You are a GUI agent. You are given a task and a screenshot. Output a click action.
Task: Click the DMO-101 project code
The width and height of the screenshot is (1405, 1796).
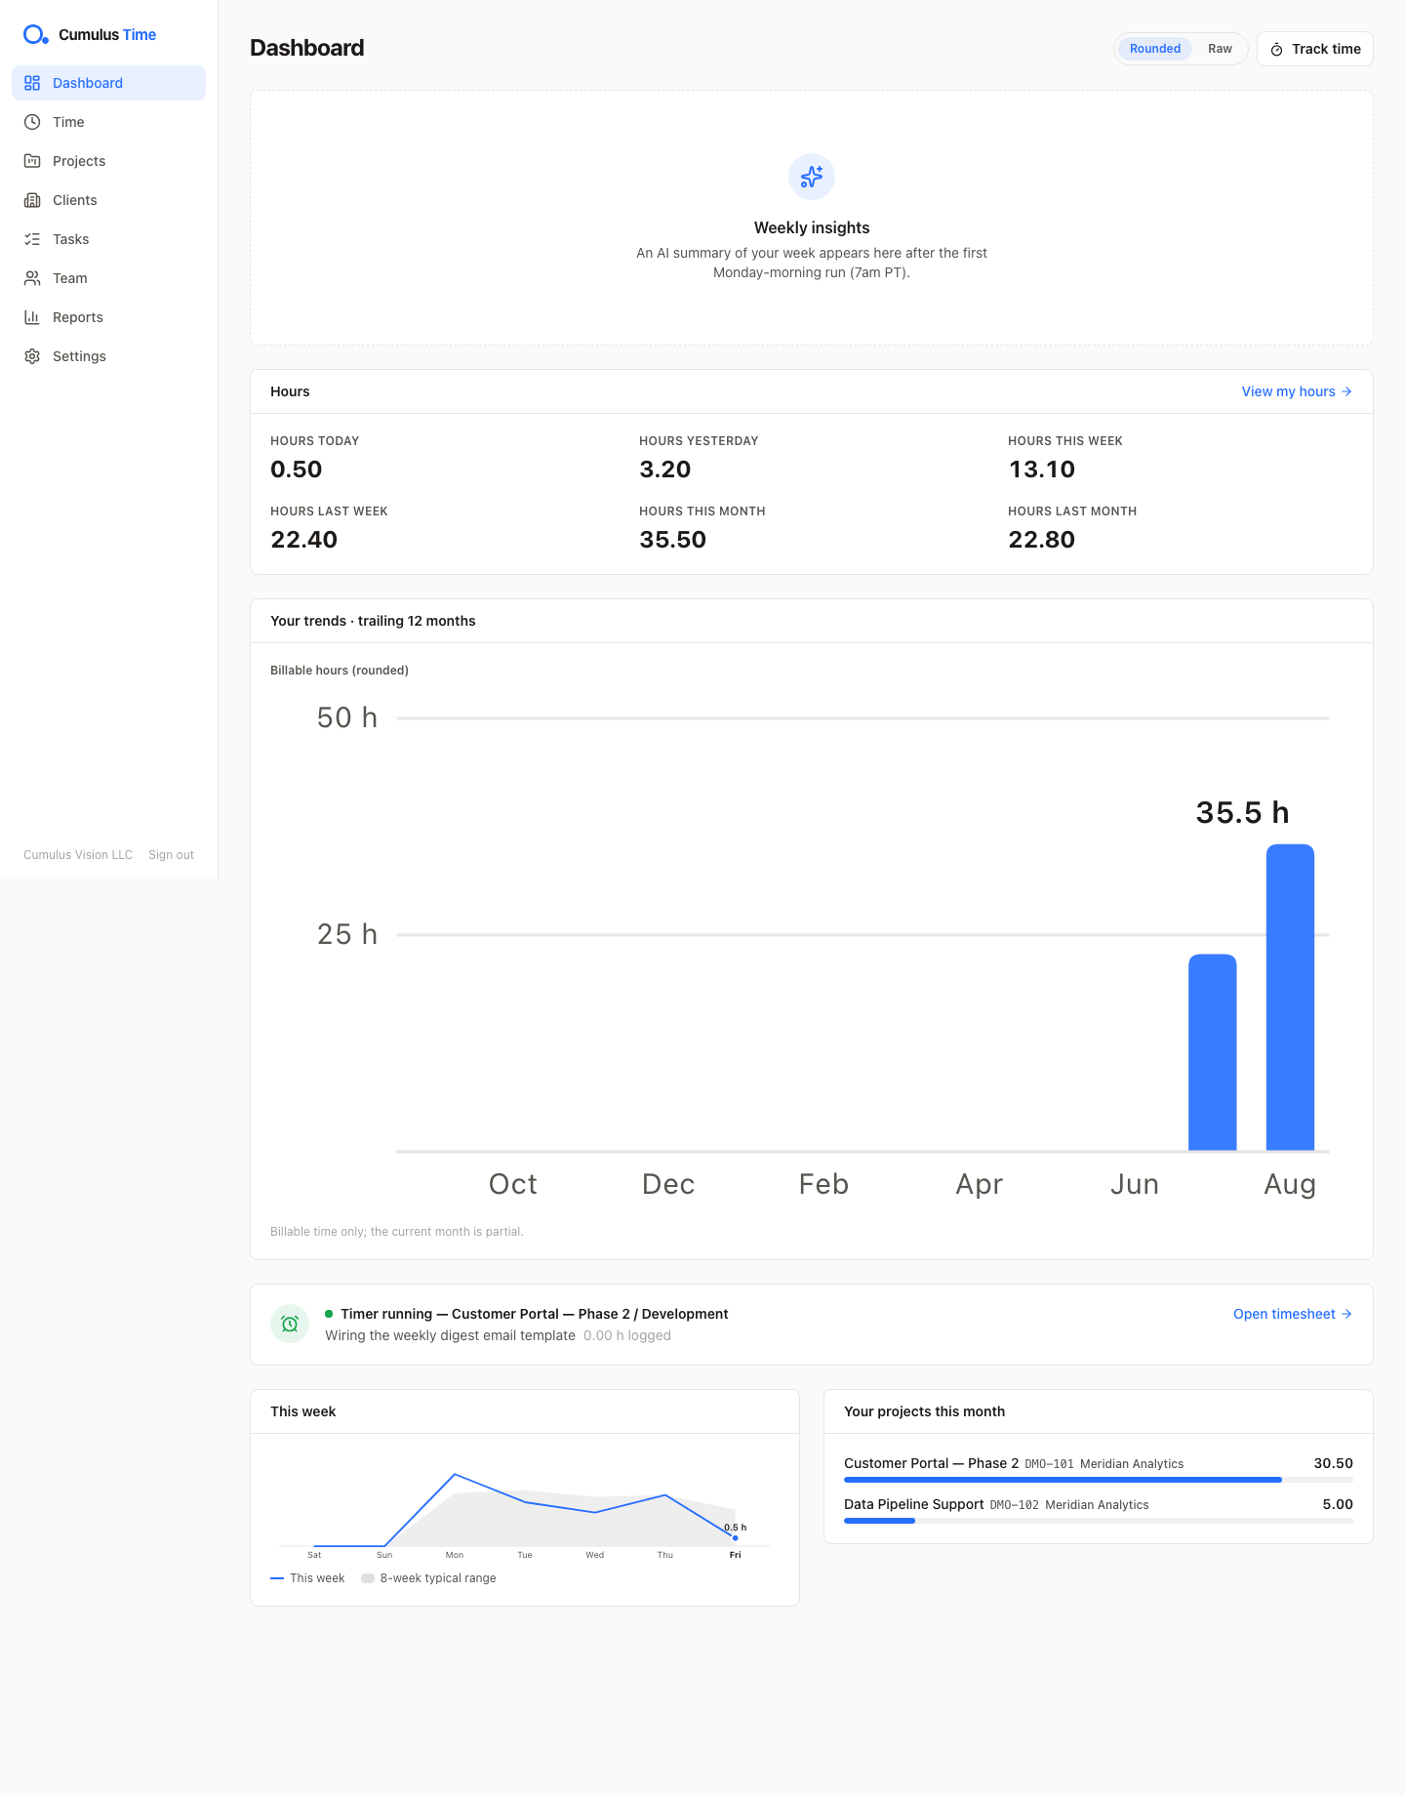1049,1464
